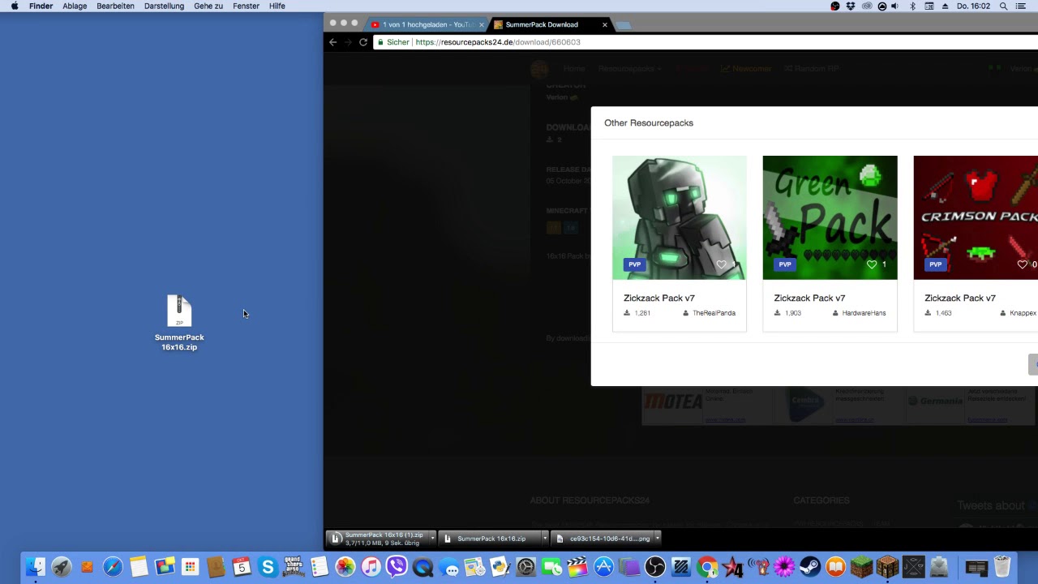
Task: Open the Ablage menu
Action: pyautogui.click(x=75, y=6)
